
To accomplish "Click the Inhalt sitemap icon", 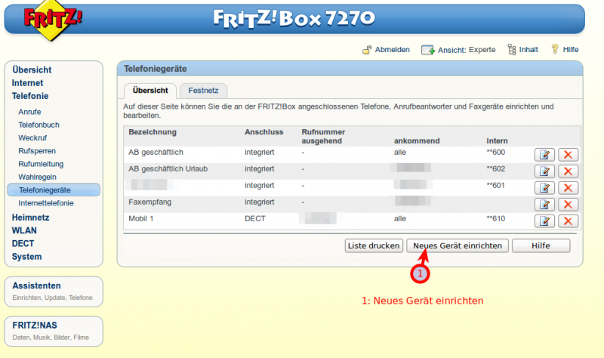I will coord(512,49).
